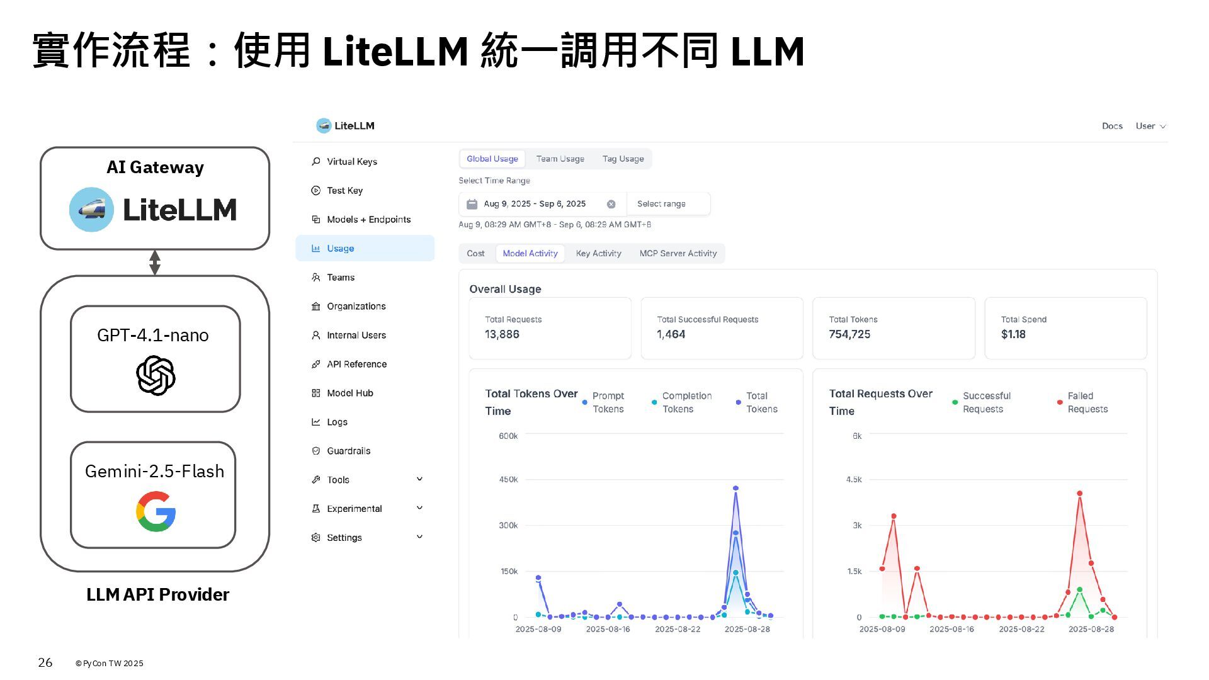
Task: Click the Organizations building icon
Action: click(x=316, y=307)
